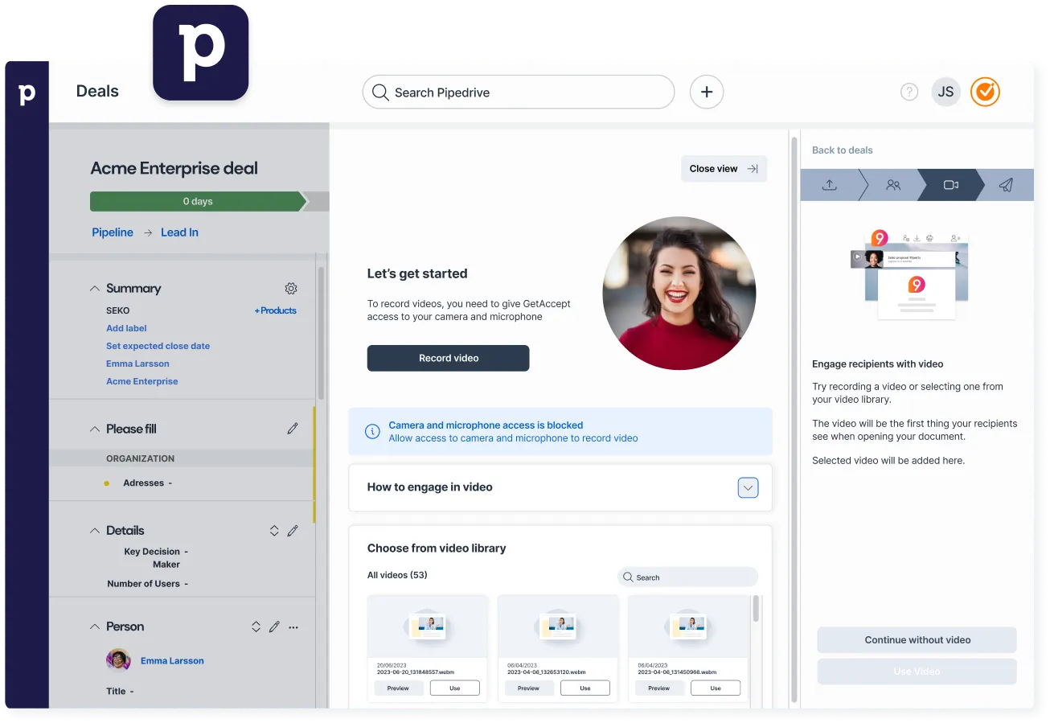Click the All videos (53) label
This screenshot has width=1050, height=723.
click(x=397, y=575)
